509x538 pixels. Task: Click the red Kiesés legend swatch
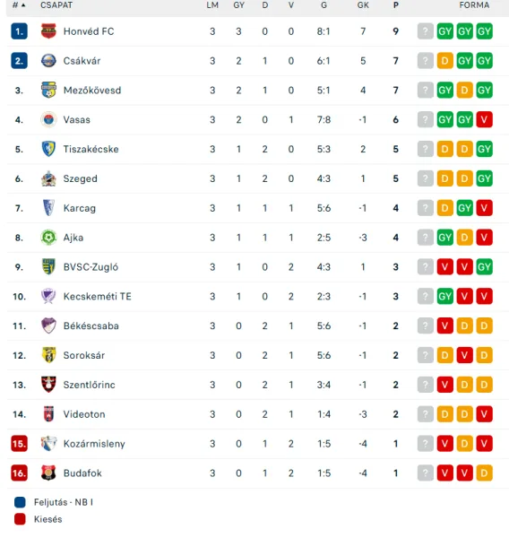coord(20,519)
